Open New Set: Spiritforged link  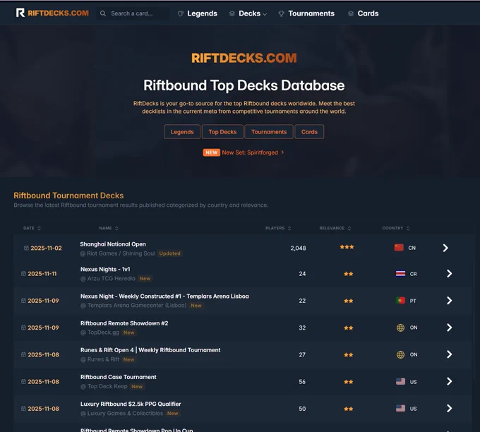pyautogui.click(x=253, y=152)
